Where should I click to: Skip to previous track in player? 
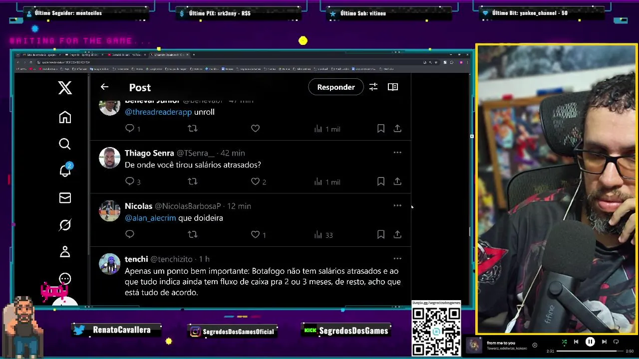click(576, 342)
